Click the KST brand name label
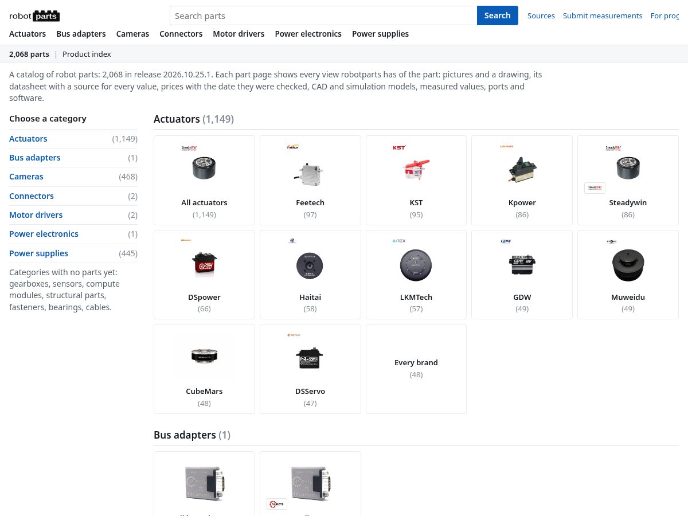Screen dimensions: 688x516 [416, 202]
